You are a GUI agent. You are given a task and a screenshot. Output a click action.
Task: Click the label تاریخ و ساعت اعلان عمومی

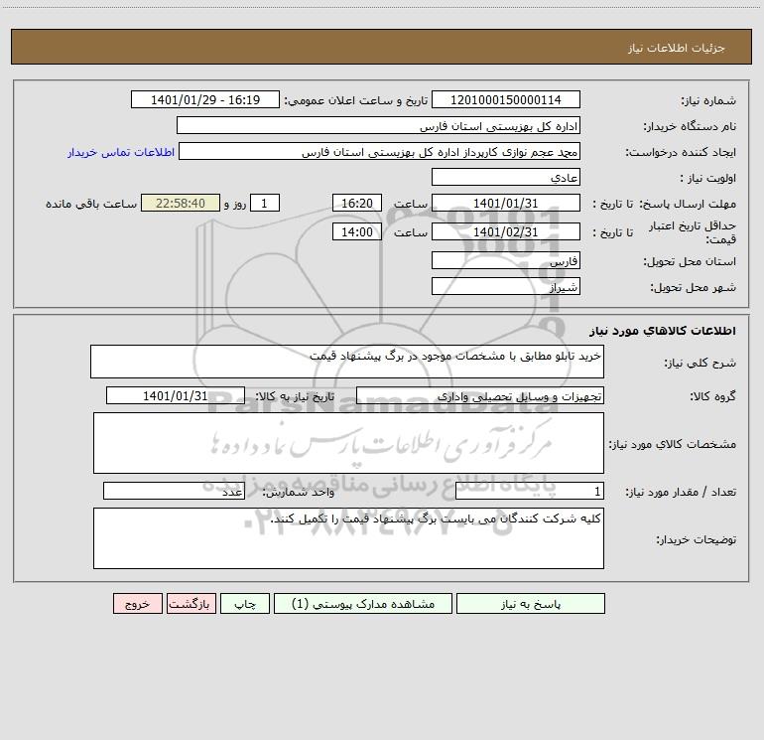coord(356,100)
